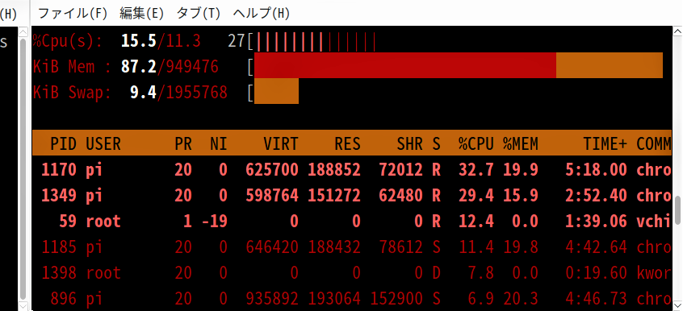Open the ヘルプ(H) menu

(262, 14)
